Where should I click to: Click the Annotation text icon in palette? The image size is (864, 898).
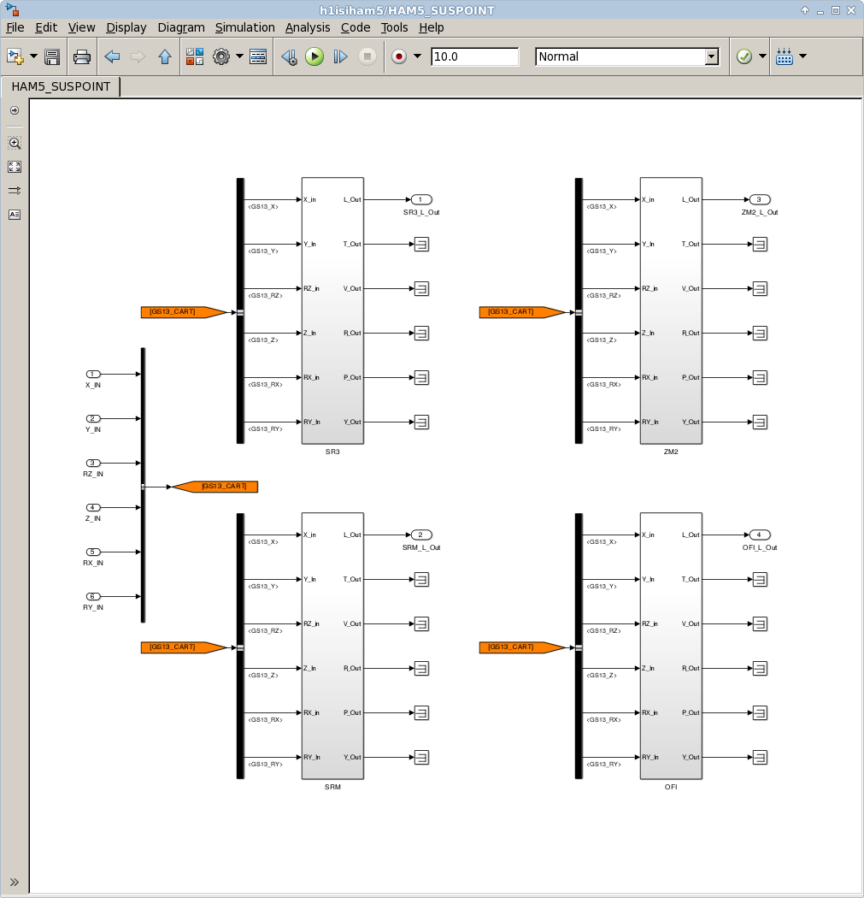(15, 215)
